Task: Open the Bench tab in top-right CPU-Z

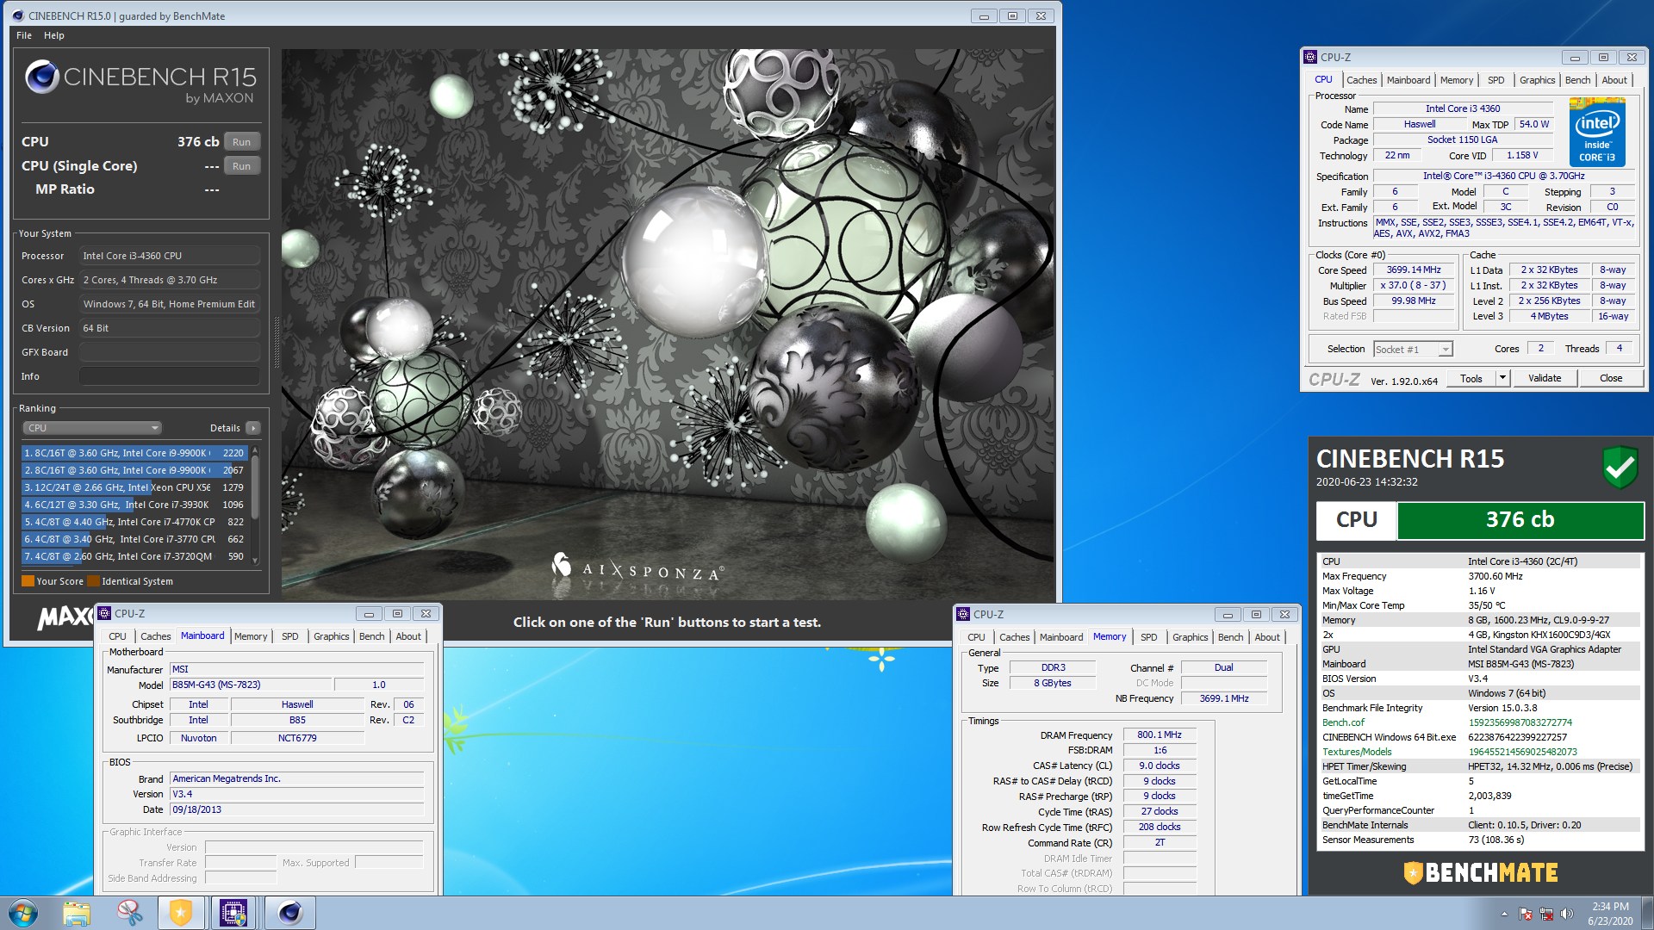Action: (x=1577, y=80)
